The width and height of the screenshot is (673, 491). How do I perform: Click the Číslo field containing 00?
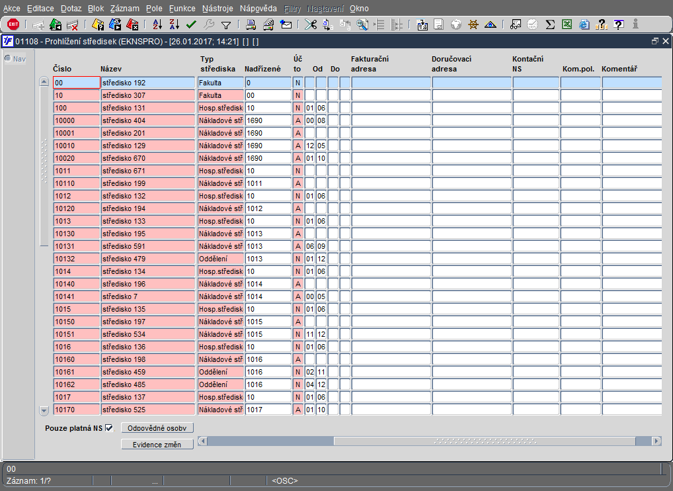coord(77,83)
